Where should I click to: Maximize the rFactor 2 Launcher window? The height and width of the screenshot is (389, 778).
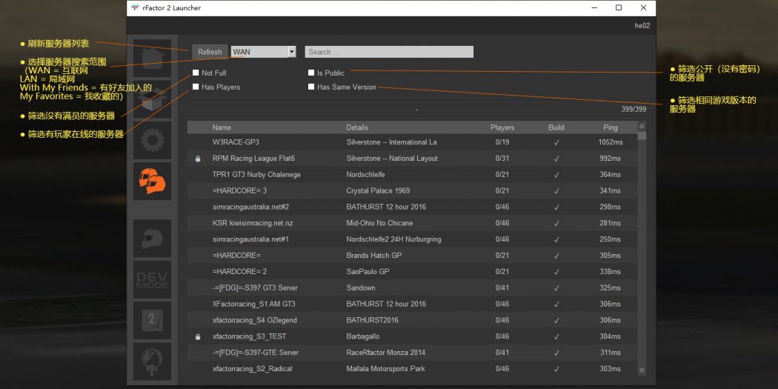point(619,8)
